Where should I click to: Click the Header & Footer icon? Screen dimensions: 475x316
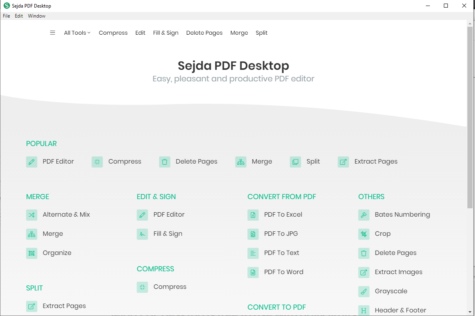click(364, 310)
